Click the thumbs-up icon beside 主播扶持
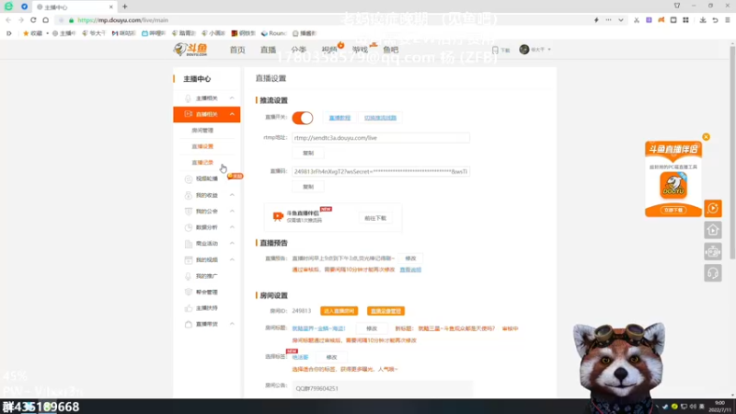The image size is (736, 414). [189, 308]
